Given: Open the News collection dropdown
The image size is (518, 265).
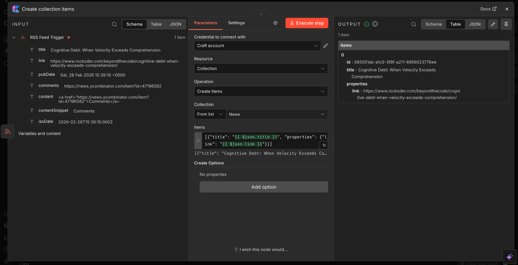Looking at the screenshot, I should [277, 114].
